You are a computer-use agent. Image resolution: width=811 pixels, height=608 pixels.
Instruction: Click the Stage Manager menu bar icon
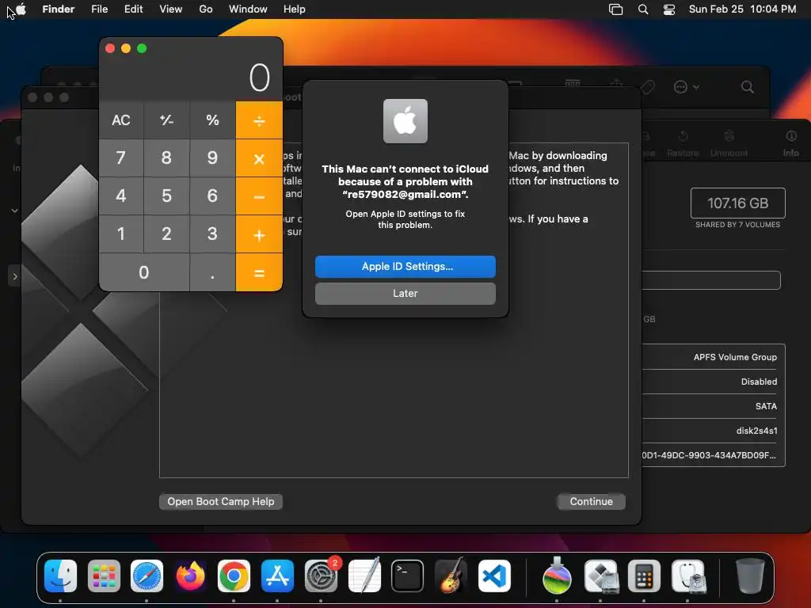(615, 9)
